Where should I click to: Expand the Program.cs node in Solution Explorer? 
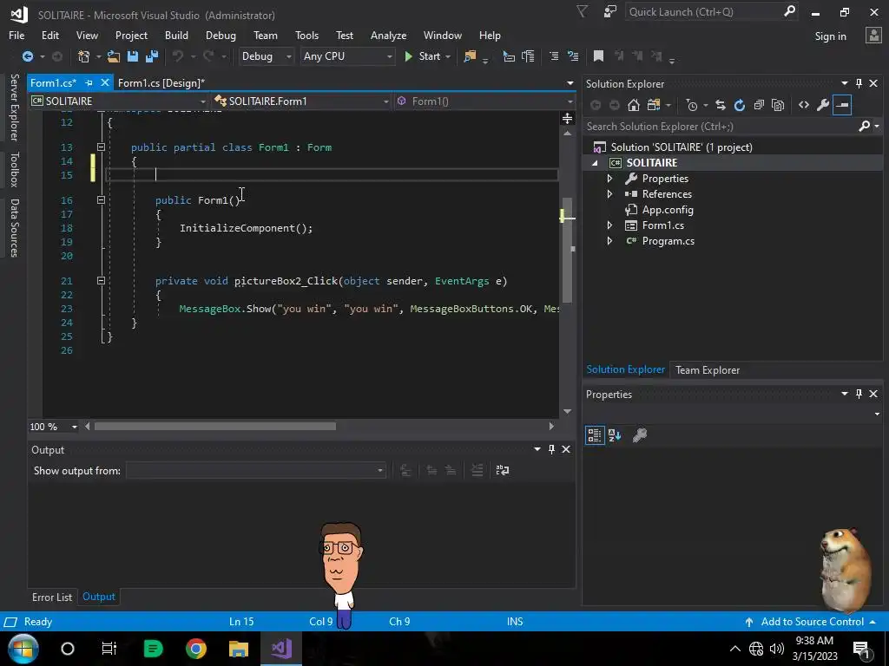tap(609, 241)
